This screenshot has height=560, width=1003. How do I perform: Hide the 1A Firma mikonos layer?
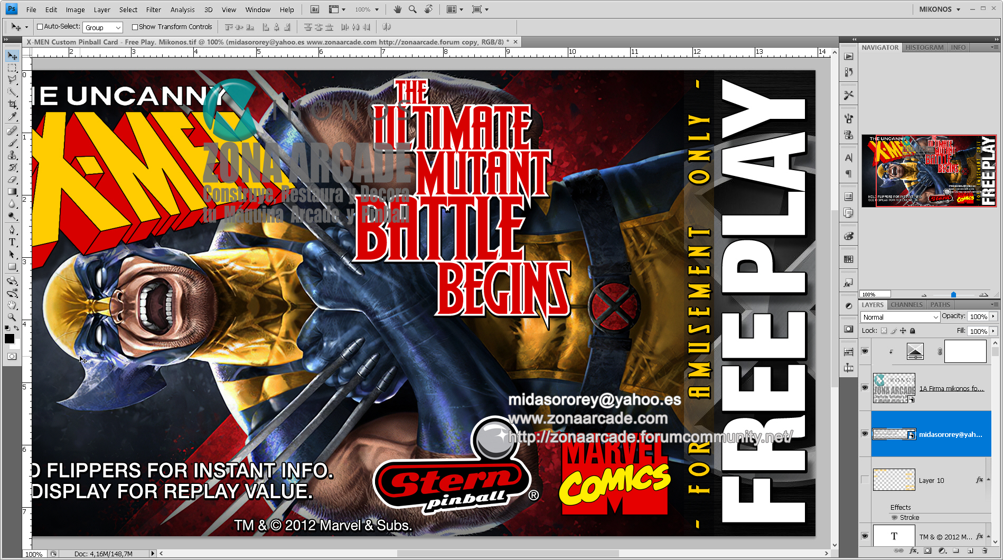pyautogui.click(x=865, y=387)
